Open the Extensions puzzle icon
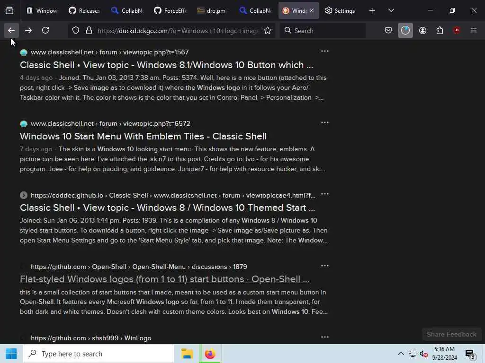This screenshot has height=363, width=485. (x=440, y=31)
